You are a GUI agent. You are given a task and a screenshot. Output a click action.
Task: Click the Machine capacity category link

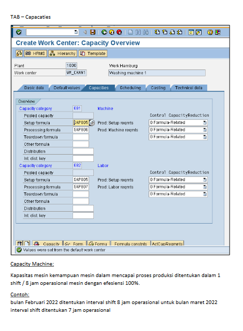click(x=105, y=108)
